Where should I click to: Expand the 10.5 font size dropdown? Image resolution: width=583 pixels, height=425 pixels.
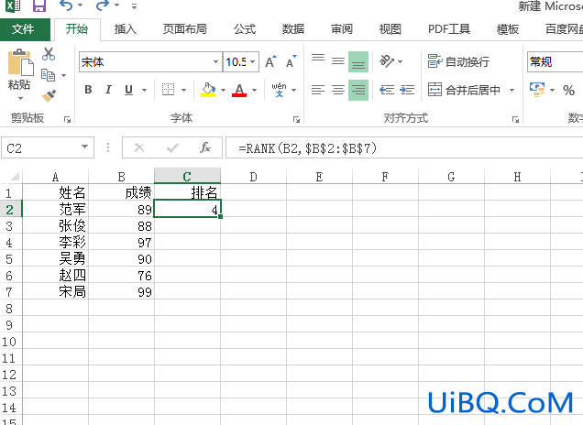tap(252, 61)
